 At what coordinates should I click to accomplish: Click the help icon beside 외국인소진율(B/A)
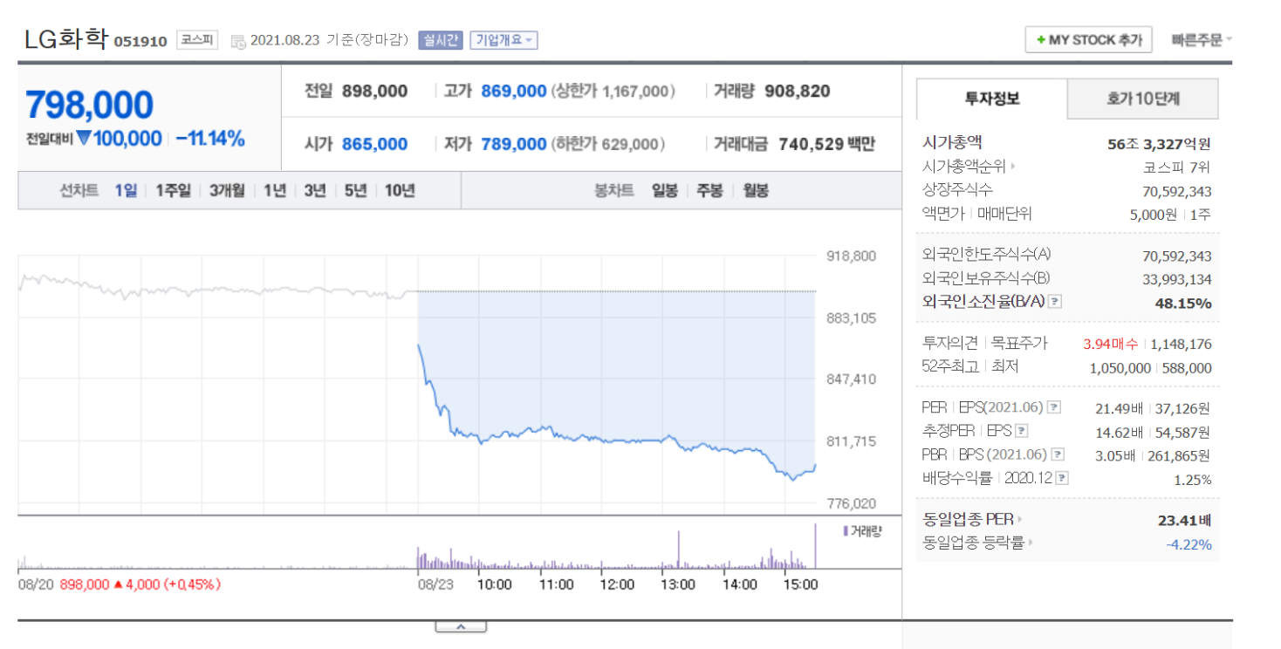point(1055,302)
